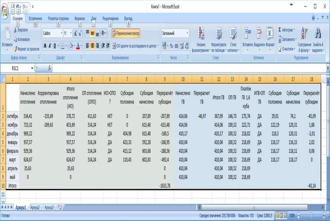The height and width of the screenshot is (221, 330).
Task: Apply thousands separator style 000
Action: pos(176,46)
